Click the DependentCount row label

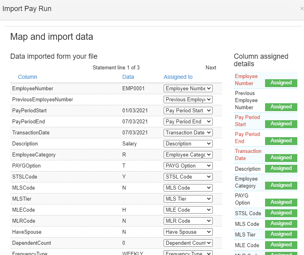click(x=31, y=243)
